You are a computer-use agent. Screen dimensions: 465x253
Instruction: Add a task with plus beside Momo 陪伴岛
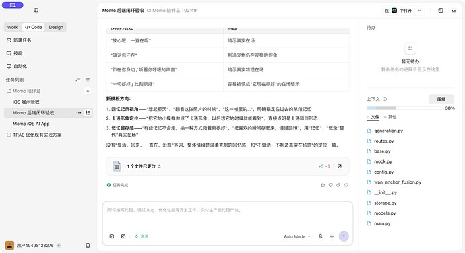pos(88,91)
